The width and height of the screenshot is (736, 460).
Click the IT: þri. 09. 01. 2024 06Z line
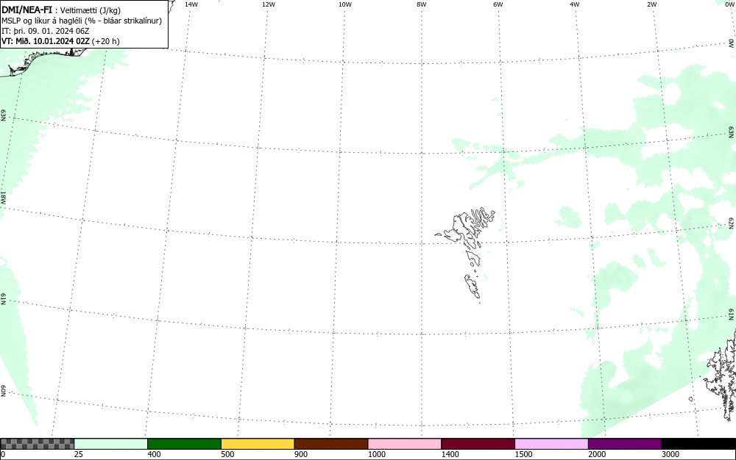tap(46, 31)
